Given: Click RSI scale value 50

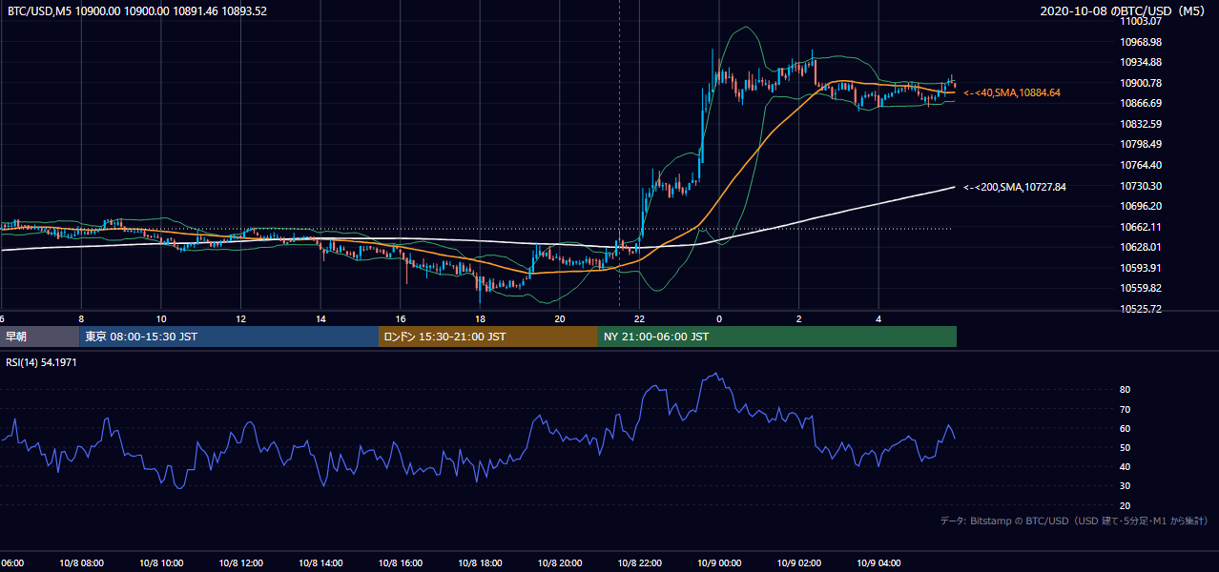Looking at the screenshot, I should click(1126, 447).
